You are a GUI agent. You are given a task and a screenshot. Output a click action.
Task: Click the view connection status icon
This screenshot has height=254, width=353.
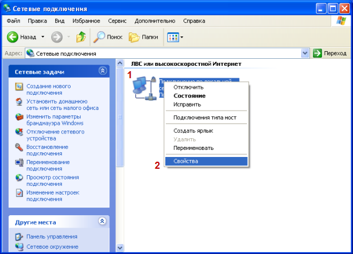tap(19, 178)
